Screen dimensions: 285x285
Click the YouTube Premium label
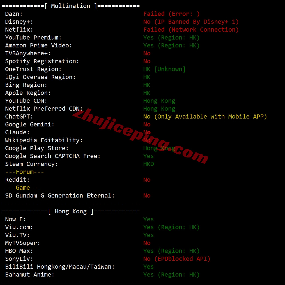click(33, 38)
